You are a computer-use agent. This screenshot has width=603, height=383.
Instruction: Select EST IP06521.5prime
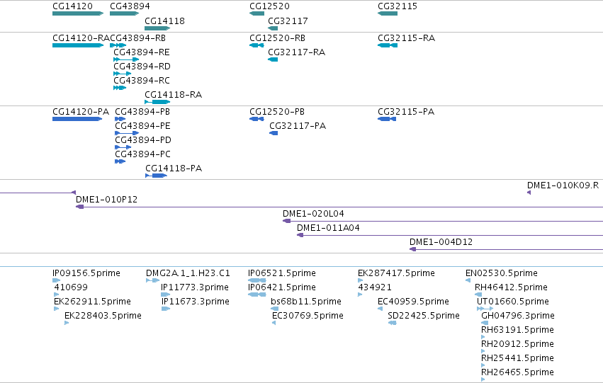point(257,280)
